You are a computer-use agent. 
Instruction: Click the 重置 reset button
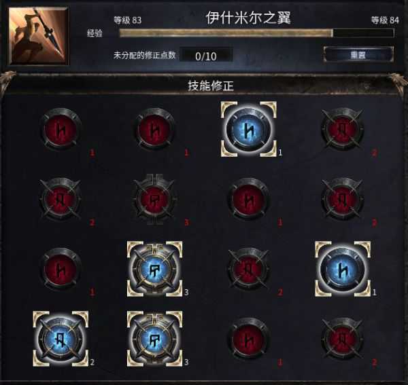pyautogui.click(x=358, y=54)
